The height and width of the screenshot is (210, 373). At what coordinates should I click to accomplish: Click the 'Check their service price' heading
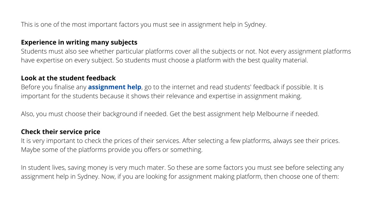pyautogui.click(x=61, y=132)
